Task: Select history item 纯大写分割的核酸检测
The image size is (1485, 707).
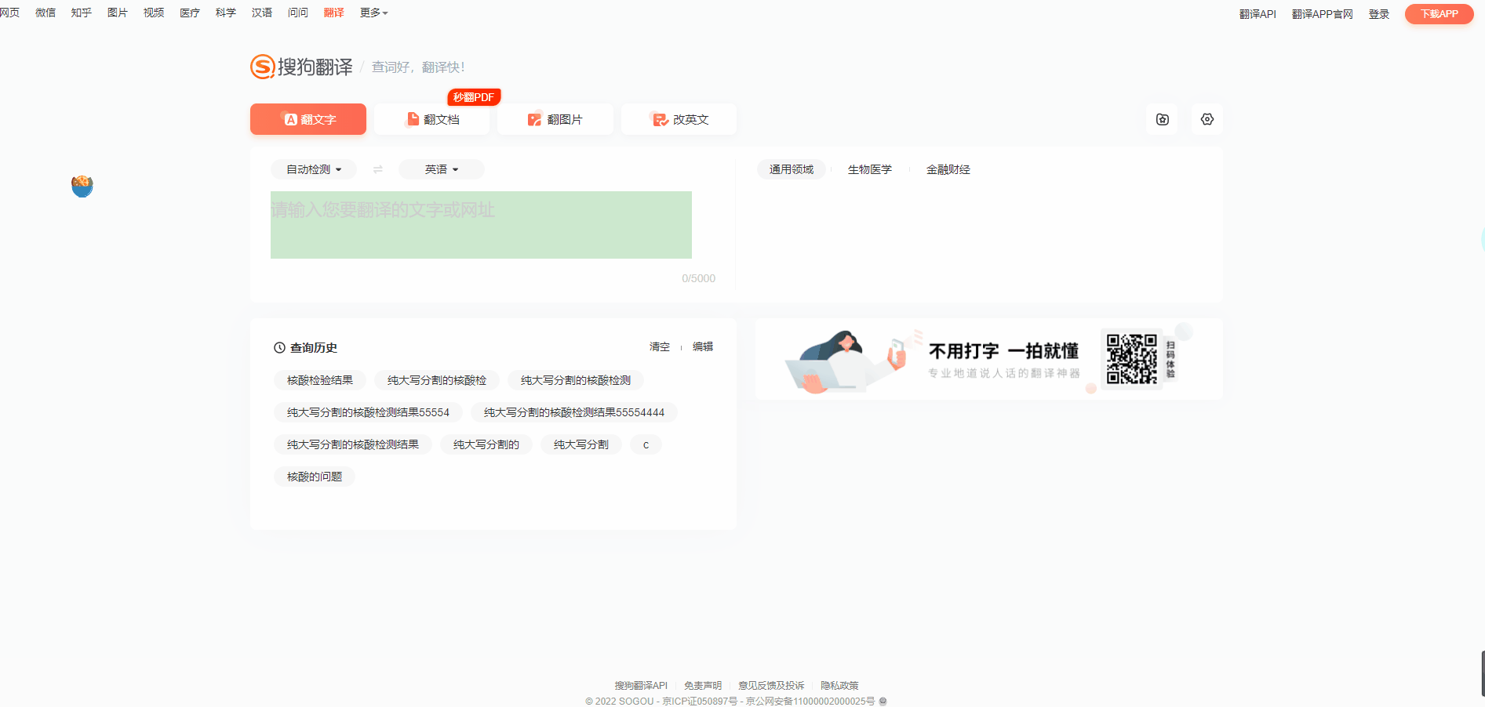Action: (576, 380)
